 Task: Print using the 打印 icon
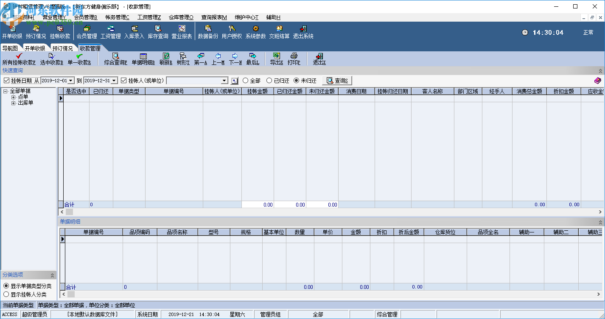pos(294,59)
